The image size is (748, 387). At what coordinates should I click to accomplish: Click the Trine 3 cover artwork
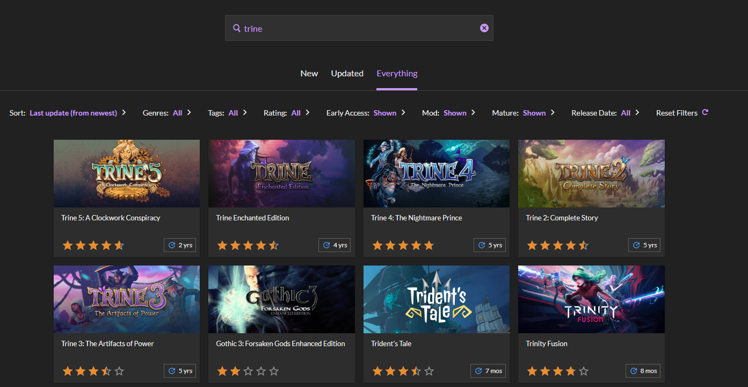tap(127, 299)
